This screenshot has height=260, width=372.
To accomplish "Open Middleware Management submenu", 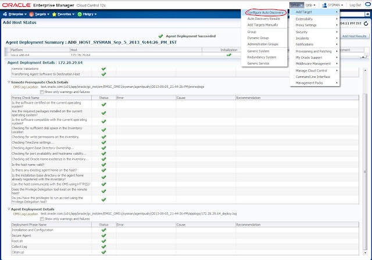I will pyautogui.click(x=315, y=63).
